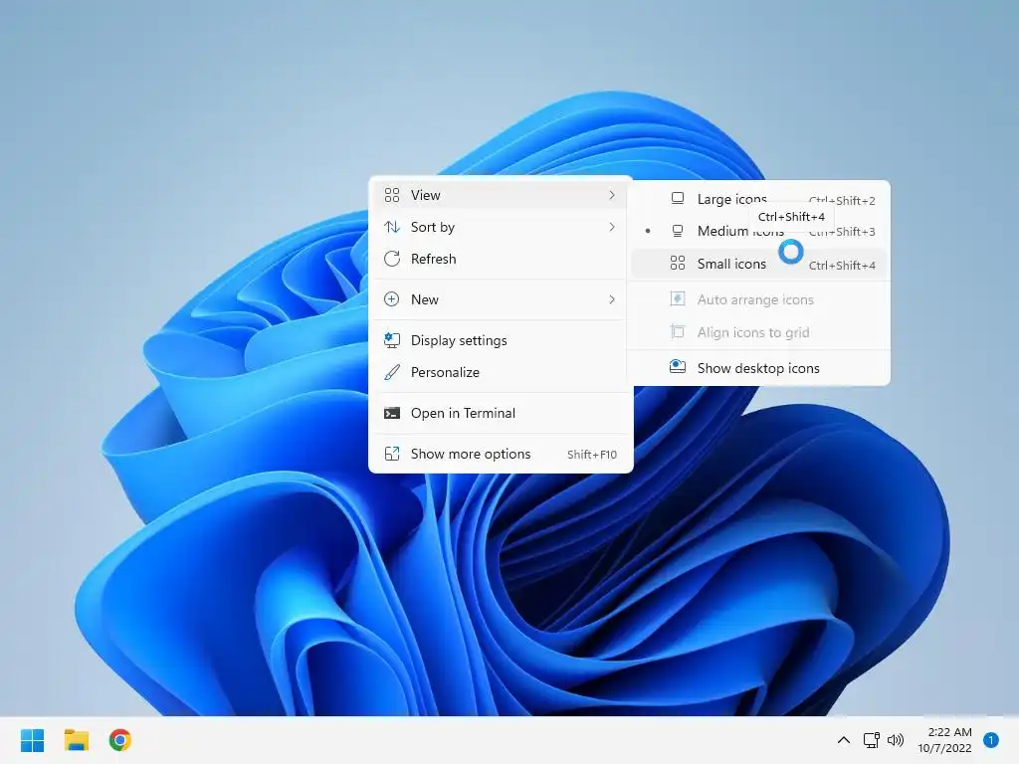
Task: Select Show more options entry
Action: click(500, 454)
